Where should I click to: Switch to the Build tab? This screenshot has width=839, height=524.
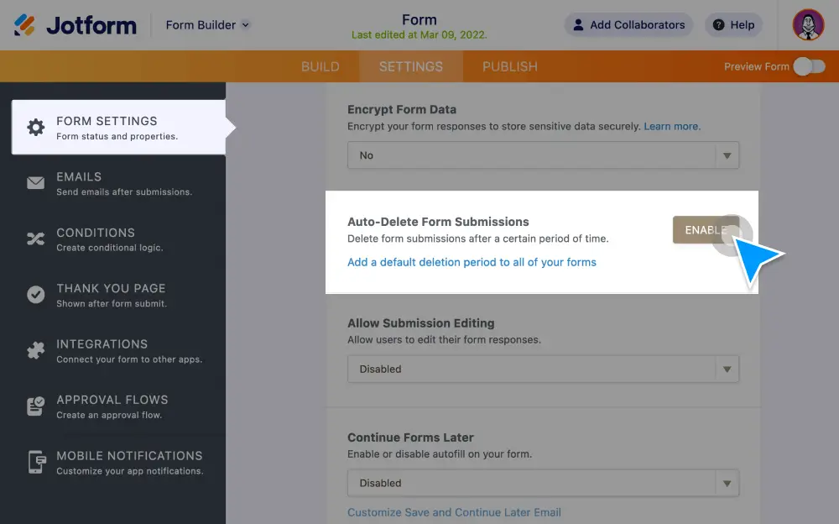(x=320, y=66)
